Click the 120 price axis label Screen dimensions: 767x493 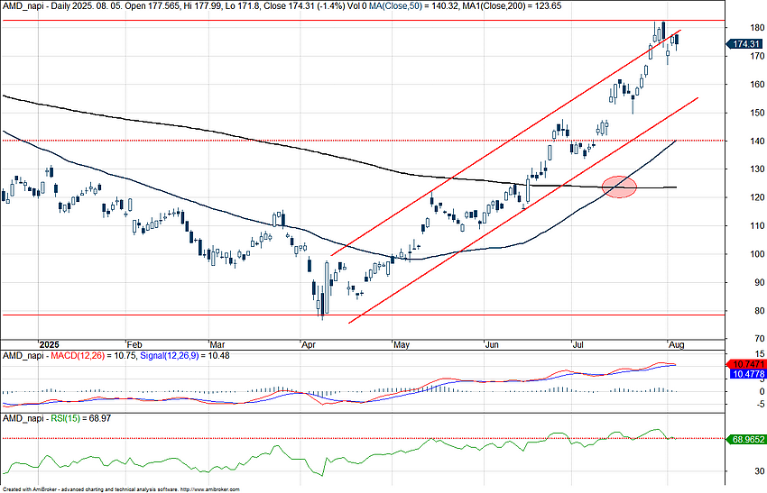click(757, 196)
